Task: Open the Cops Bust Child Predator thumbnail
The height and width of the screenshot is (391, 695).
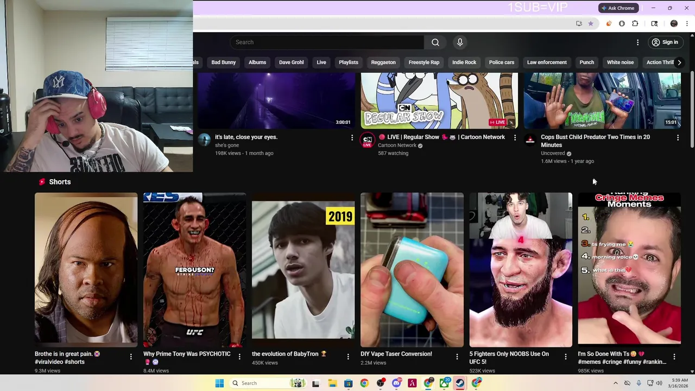Action: (602, 100)
